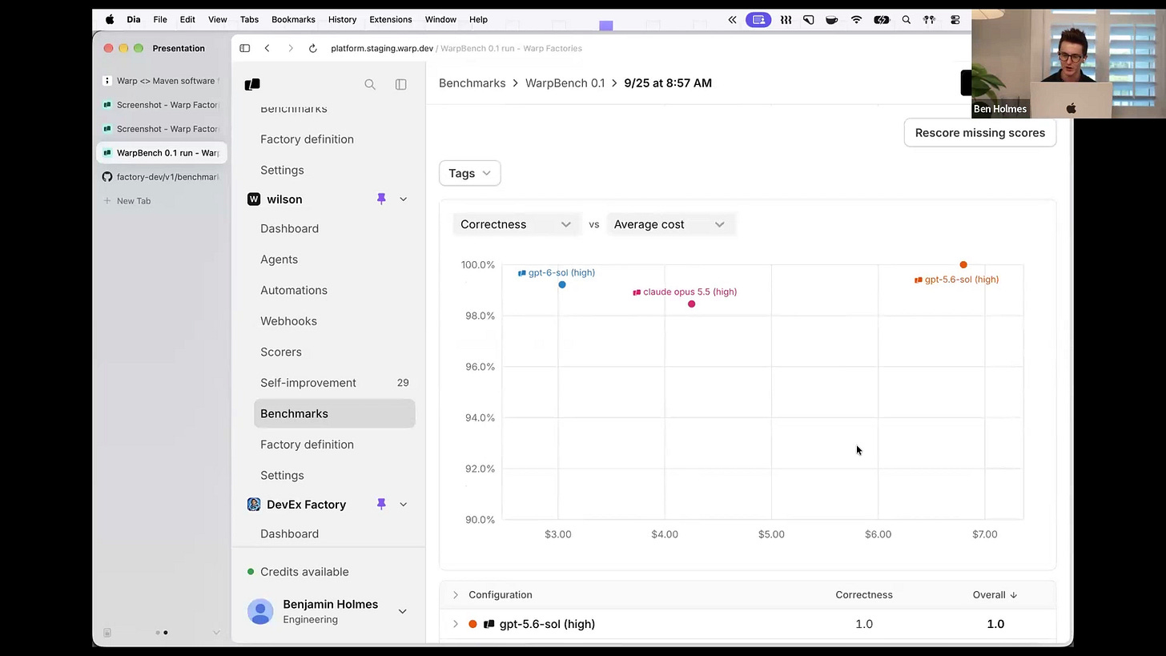Viewport: 1166px width, 656px height.
Task: Switch to Warp <> Maven software tab
Action: [x=162, y=81]
